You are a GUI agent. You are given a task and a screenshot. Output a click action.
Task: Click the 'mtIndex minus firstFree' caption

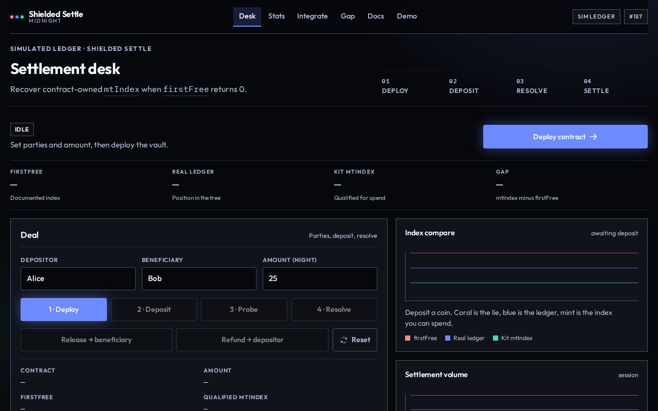[x=527, y=198]
